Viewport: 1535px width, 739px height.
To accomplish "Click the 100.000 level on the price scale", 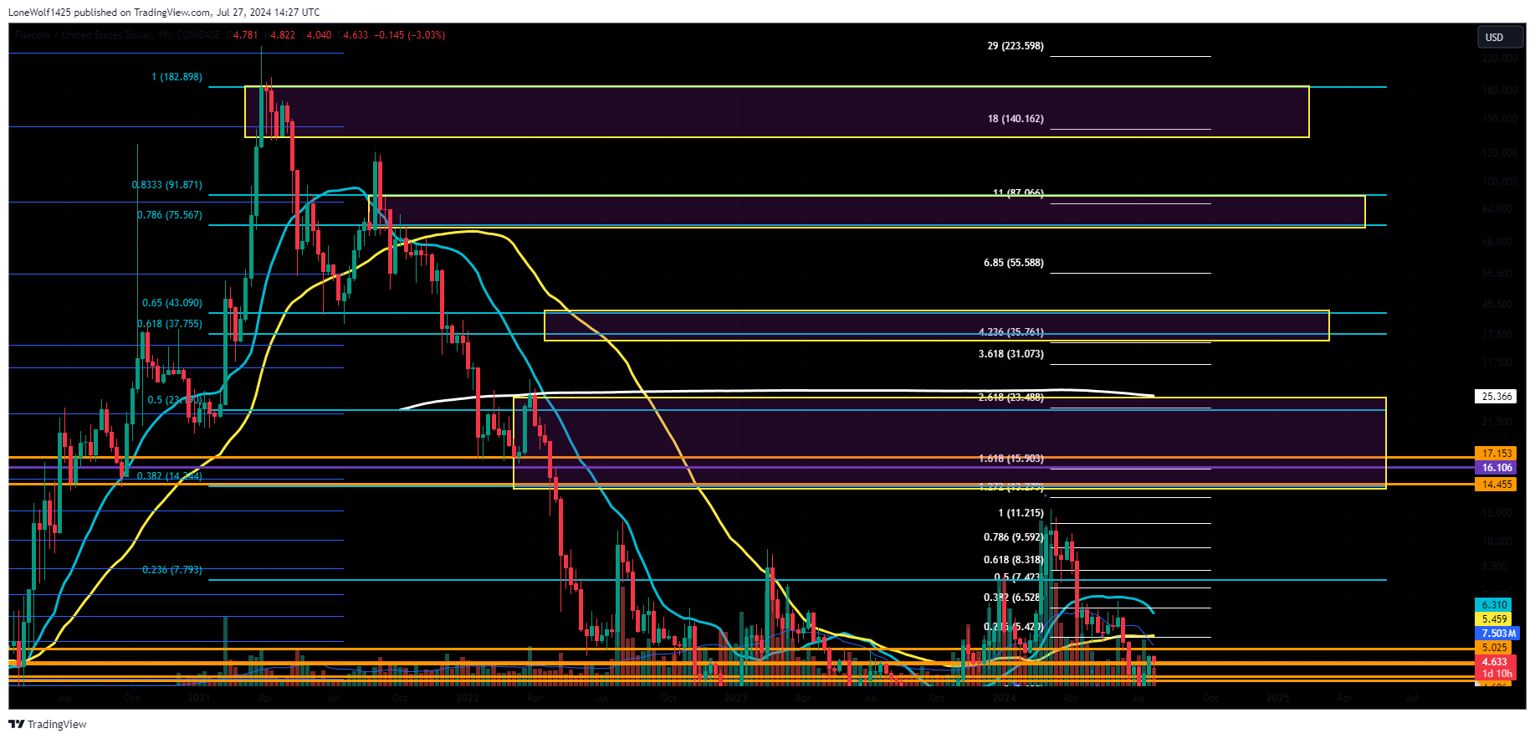I will [1499, 182].
